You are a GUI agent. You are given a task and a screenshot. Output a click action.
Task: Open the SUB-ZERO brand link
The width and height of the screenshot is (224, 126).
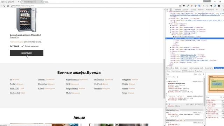coord(15,89)
